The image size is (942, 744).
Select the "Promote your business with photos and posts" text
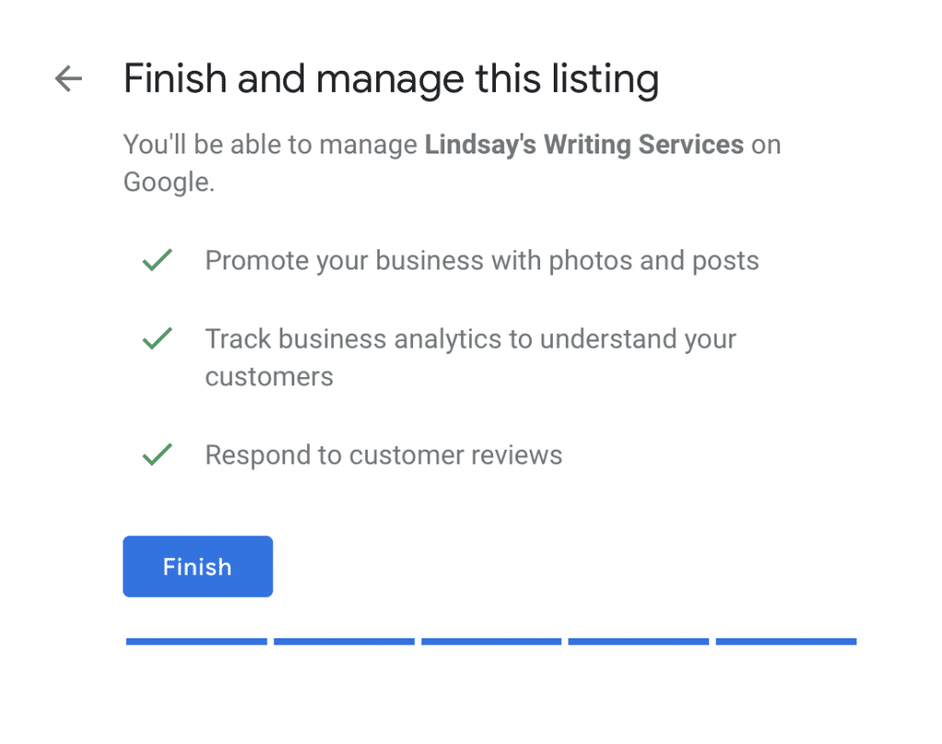[482, 260]
